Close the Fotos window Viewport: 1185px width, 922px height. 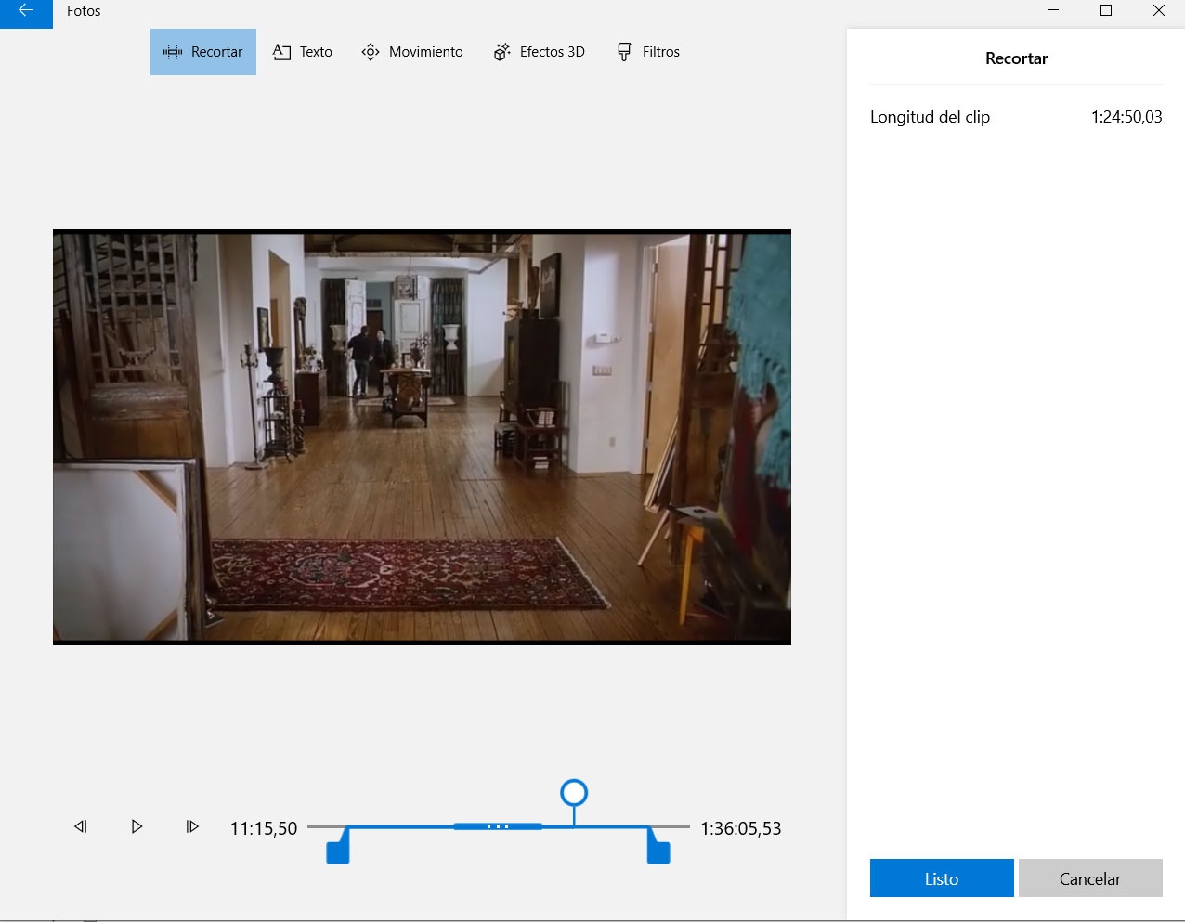point(1159,11)
